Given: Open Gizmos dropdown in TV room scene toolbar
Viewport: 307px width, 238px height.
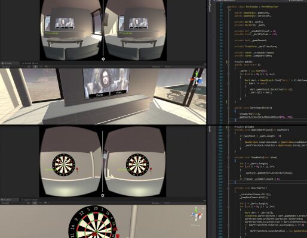Looking at the screenshot, I should click(x=156, y=67).
